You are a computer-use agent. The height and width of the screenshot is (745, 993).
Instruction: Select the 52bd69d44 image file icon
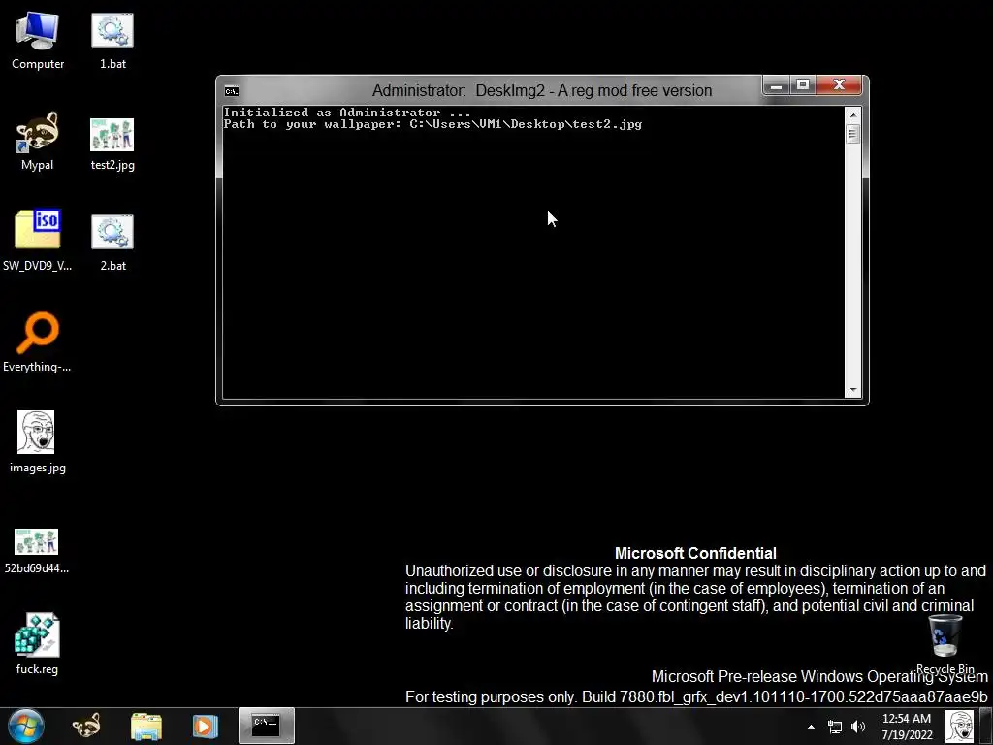coord(37,550)
